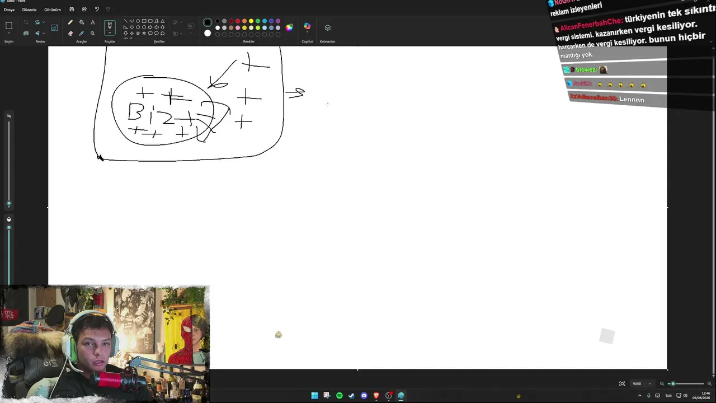Pick the white color swatch in the palette
Viewport: 716px width, 403px height.
pos(218,27)
